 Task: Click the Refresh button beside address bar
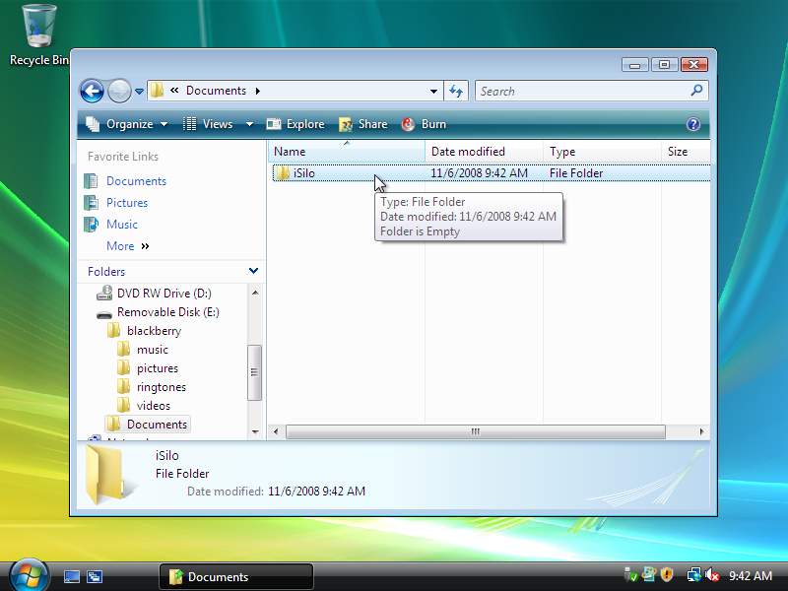click(455, 91)
